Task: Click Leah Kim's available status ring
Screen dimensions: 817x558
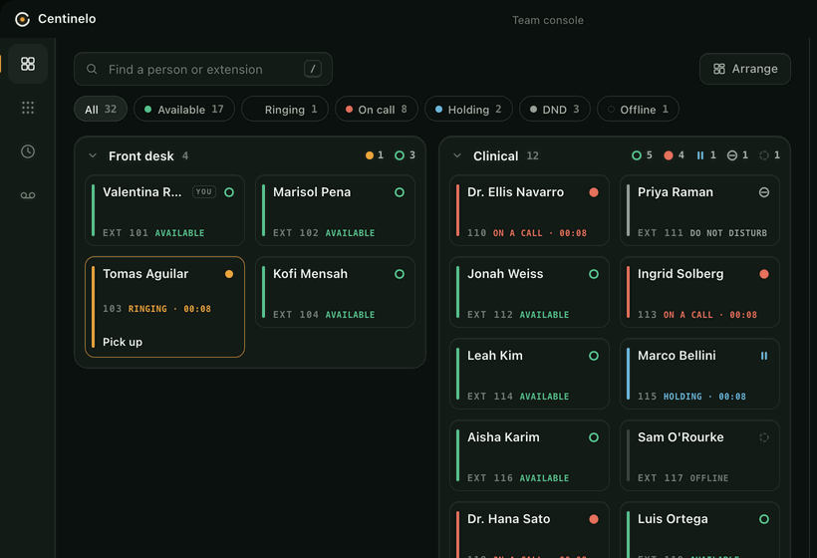Action: [594, 356]
